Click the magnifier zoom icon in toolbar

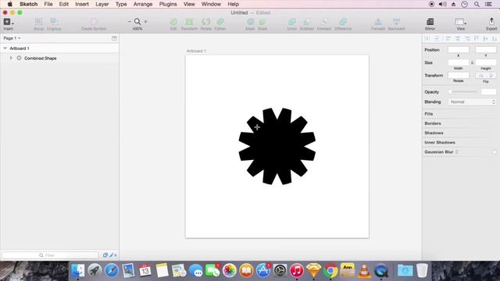point(137,22)
